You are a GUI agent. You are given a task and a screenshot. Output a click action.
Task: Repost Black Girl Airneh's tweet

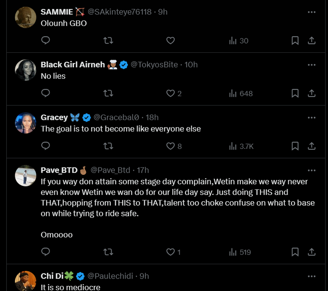click(108, 93)
